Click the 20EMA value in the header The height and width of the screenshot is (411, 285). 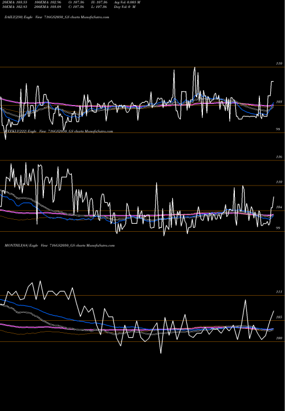pyautogui.click(x=15, y=2)
